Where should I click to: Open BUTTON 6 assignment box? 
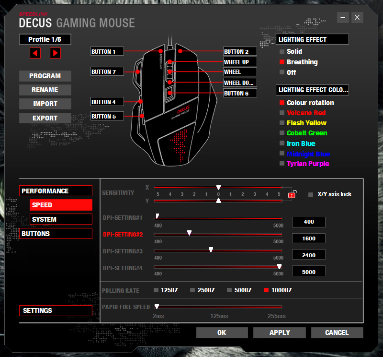240,93
